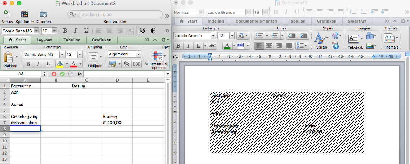Click the Zoeken in blad search field
410x164 pixels.
(x=119, y=15)
